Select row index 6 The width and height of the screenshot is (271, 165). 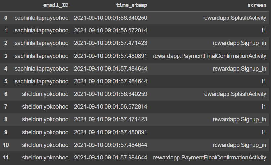pos(6,94)
